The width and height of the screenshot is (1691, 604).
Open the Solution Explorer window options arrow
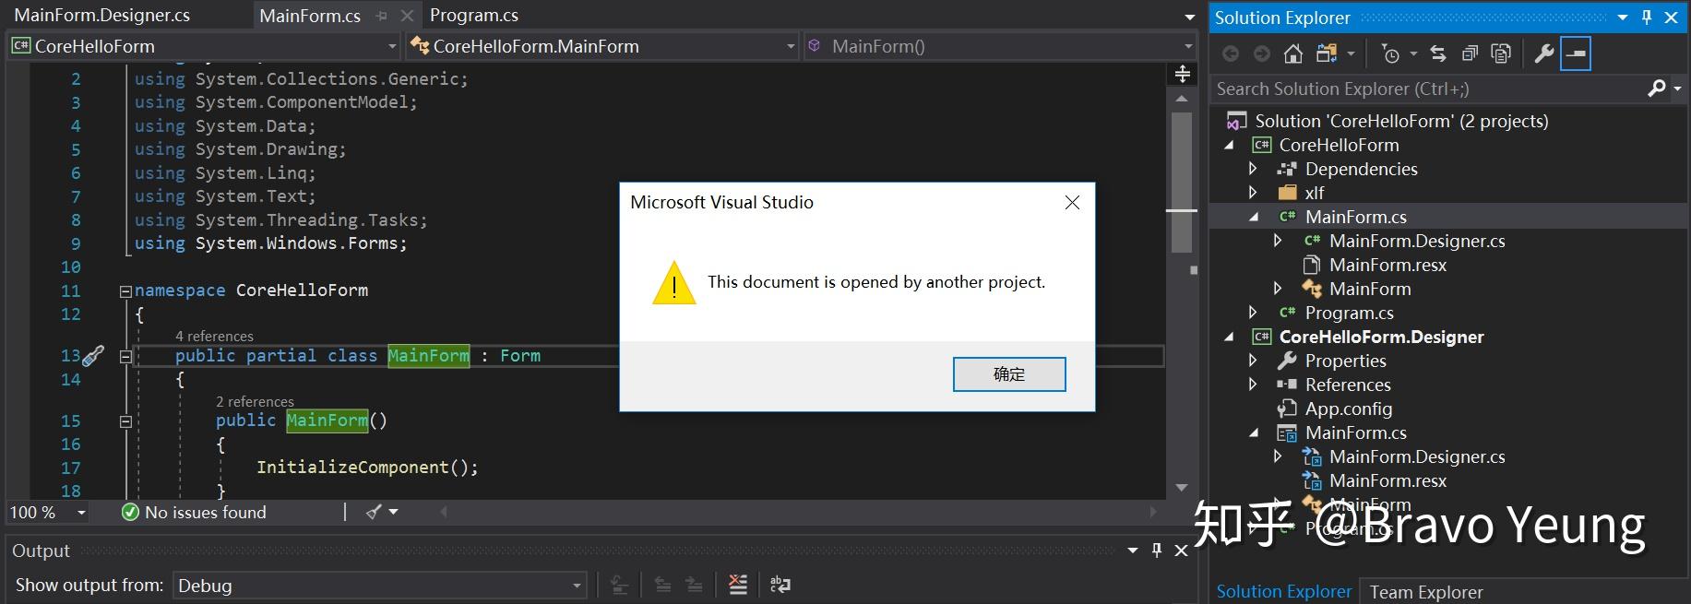1623,18
